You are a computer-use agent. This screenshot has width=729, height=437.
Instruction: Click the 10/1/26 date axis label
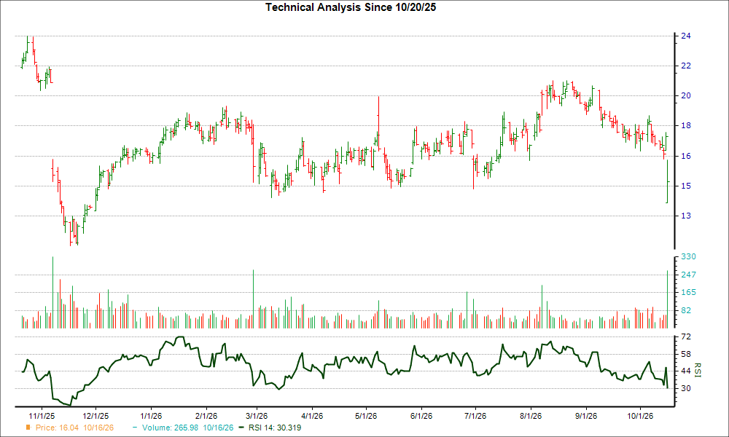click(640, 416)
